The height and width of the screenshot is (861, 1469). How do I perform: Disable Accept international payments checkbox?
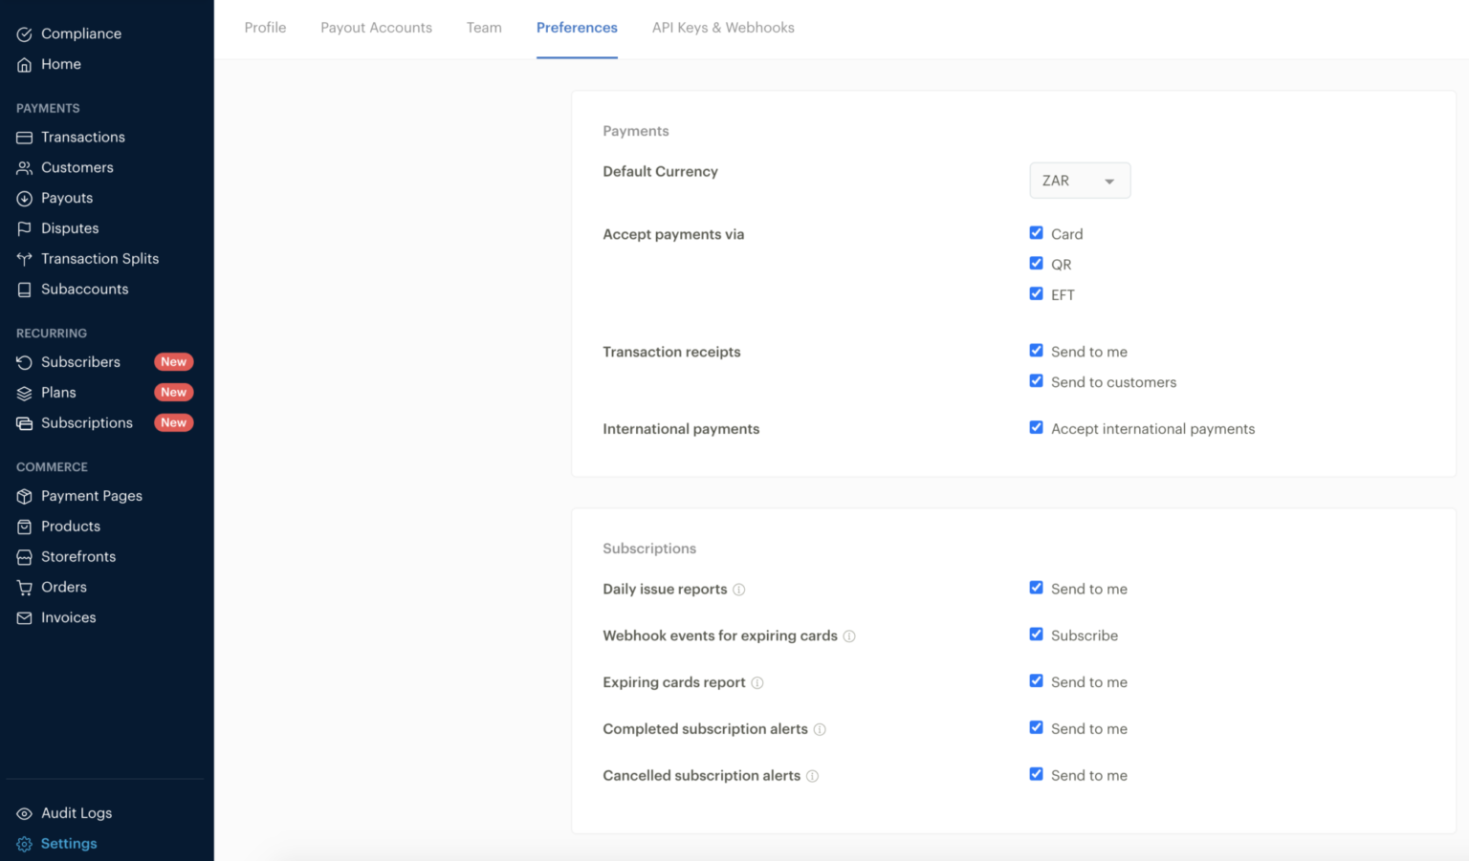tap(1036, 428)
